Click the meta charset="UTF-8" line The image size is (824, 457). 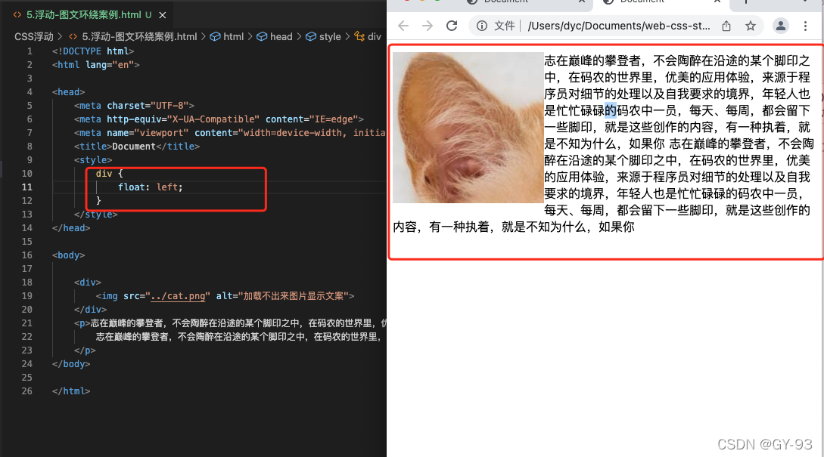point(134,106)
